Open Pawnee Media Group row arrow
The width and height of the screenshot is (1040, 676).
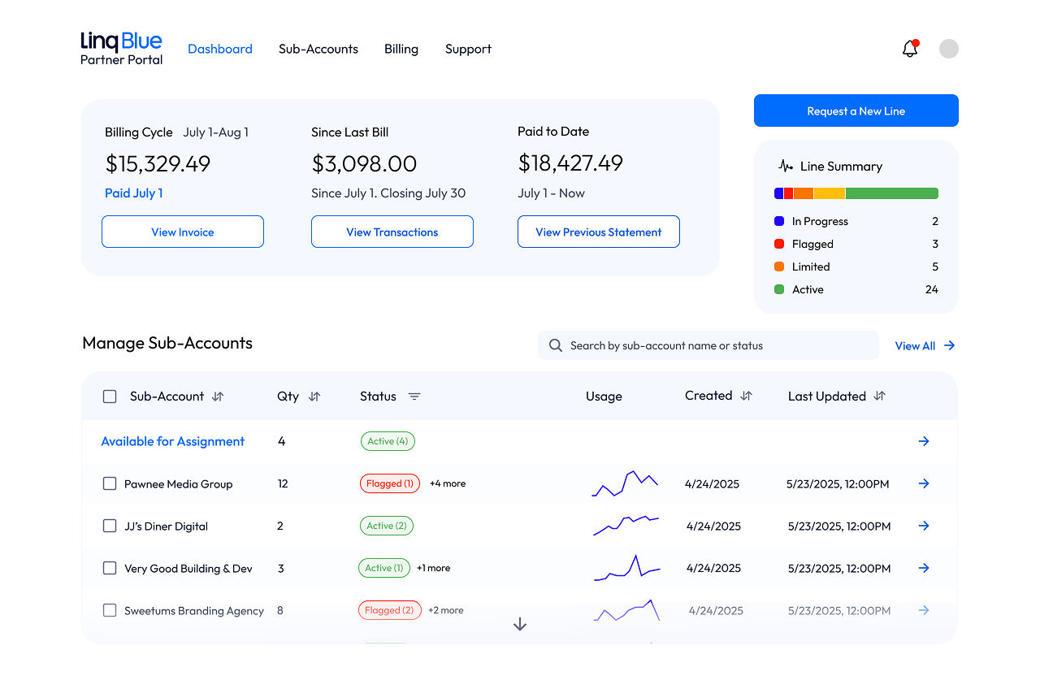point(924,483)
